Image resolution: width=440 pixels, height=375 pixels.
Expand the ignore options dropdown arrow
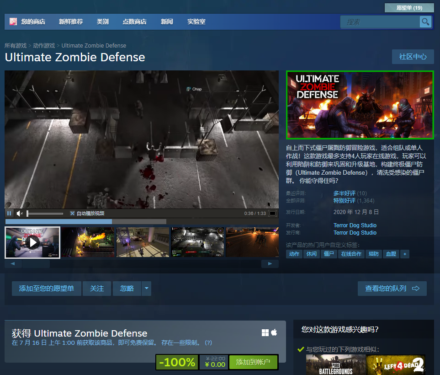[x=147, y=289]
